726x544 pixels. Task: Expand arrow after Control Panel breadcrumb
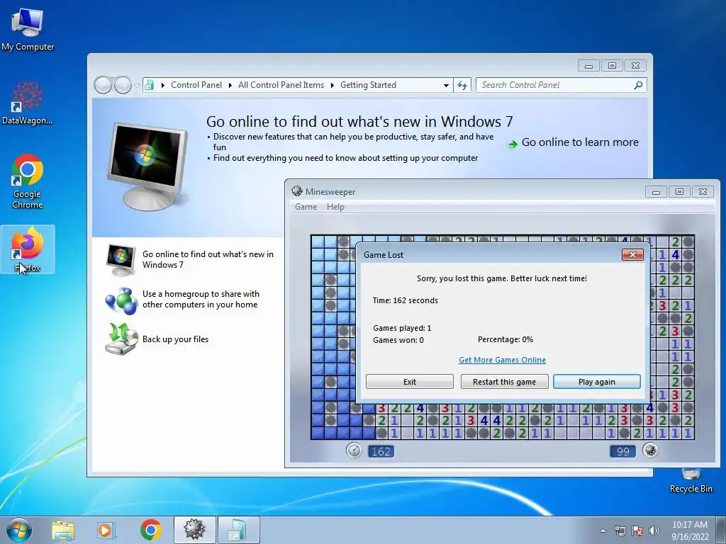coord(230,86)
